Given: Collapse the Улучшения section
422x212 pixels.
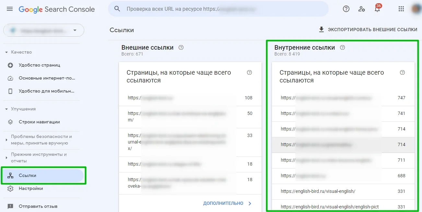Looking at the screenshot, I should click(x=6, y=109).
